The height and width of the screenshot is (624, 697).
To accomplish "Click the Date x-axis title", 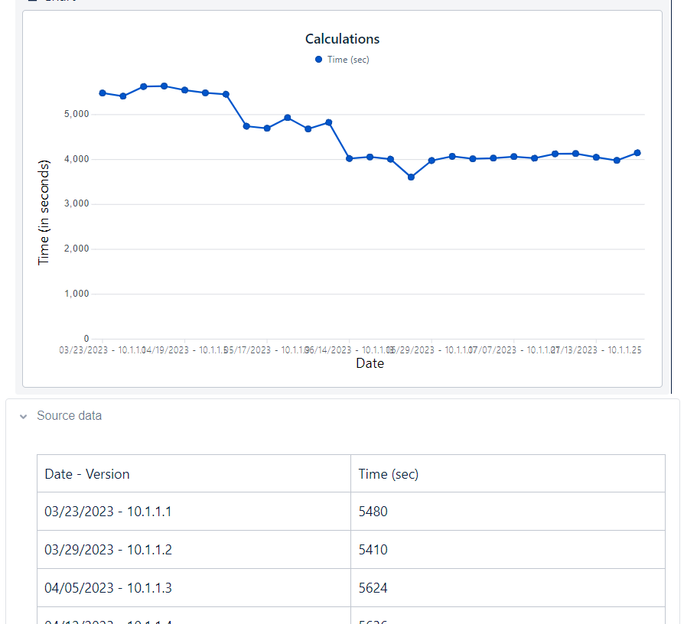I will point(370,363).
